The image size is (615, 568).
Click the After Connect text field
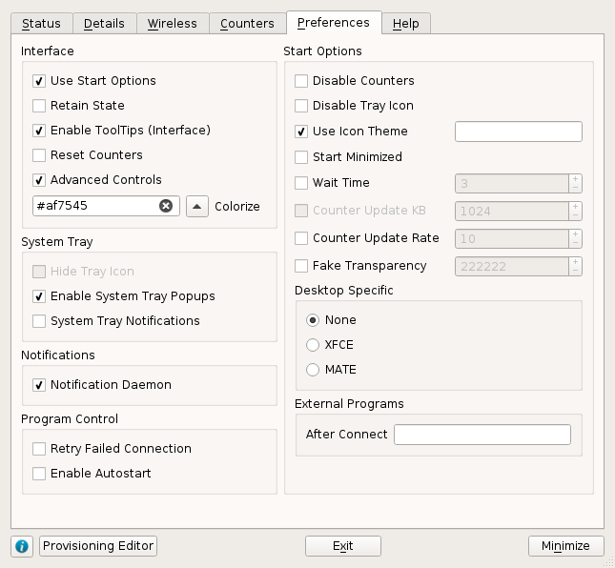pyautogui.click(x=482, y=435)
